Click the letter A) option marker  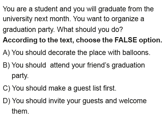coord(6,53)
